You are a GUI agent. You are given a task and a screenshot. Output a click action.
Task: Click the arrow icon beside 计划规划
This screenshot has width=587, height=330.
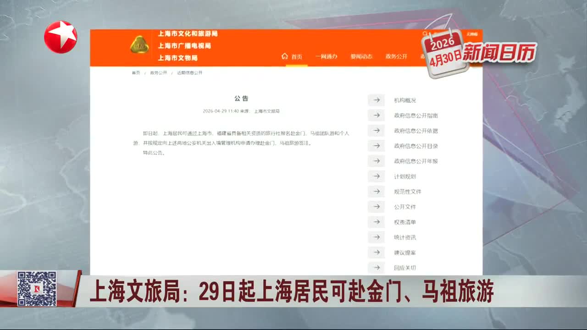376,176
